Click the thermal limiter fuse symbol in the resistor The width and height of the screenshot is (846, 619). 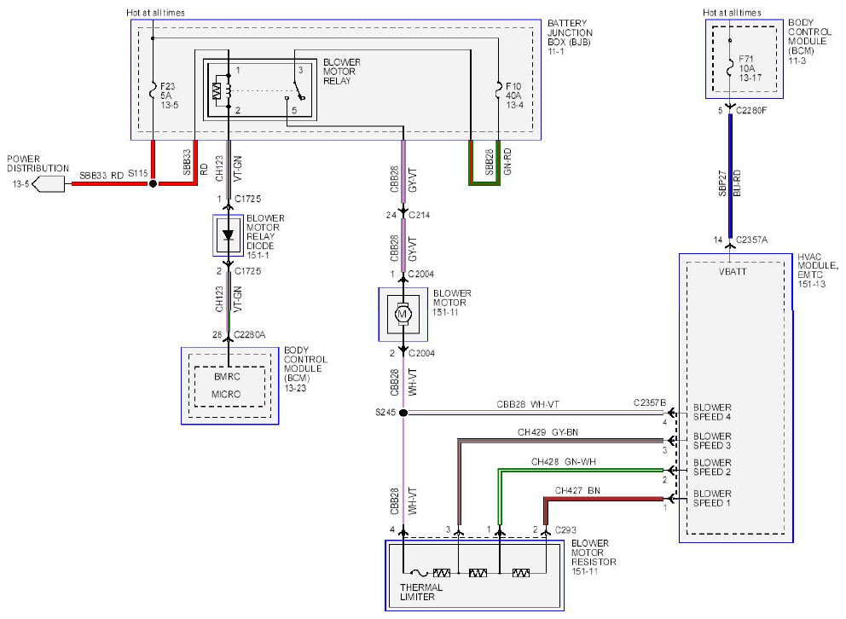coord(418,573)
